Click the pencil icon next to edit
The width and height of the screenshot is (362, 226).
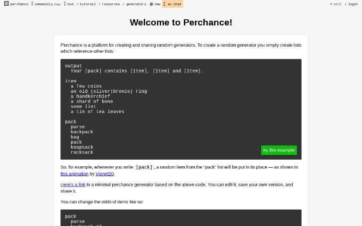[x=331, y=4]
